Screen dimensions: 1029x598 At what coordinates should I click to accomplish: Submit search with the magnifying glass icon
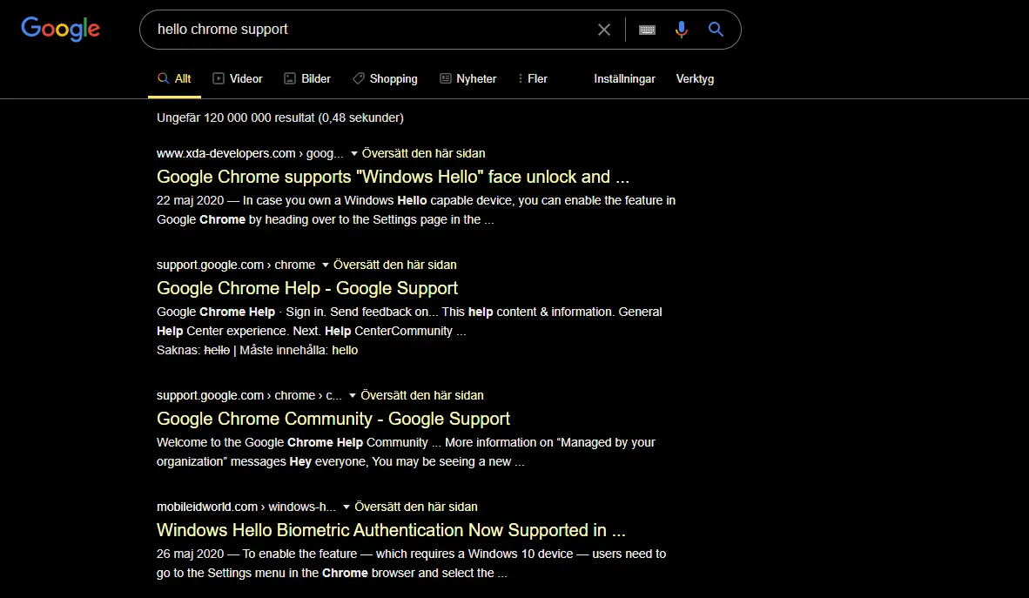(716, 30)
